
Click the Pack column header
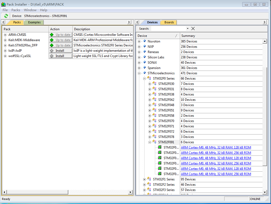point(26,29)
